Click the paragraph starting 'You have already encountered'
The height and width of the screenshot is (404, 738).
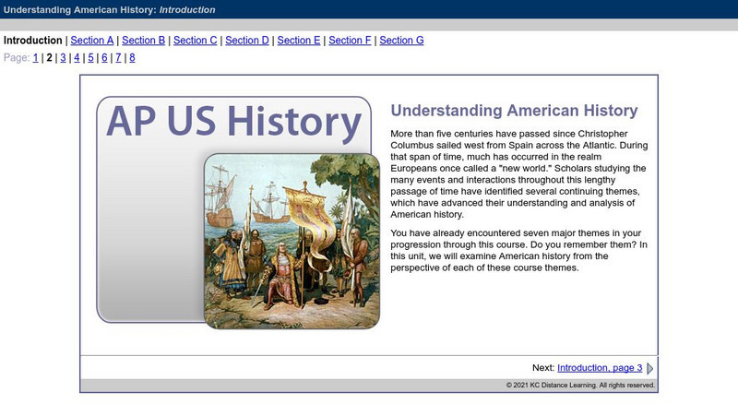point(518,251)
